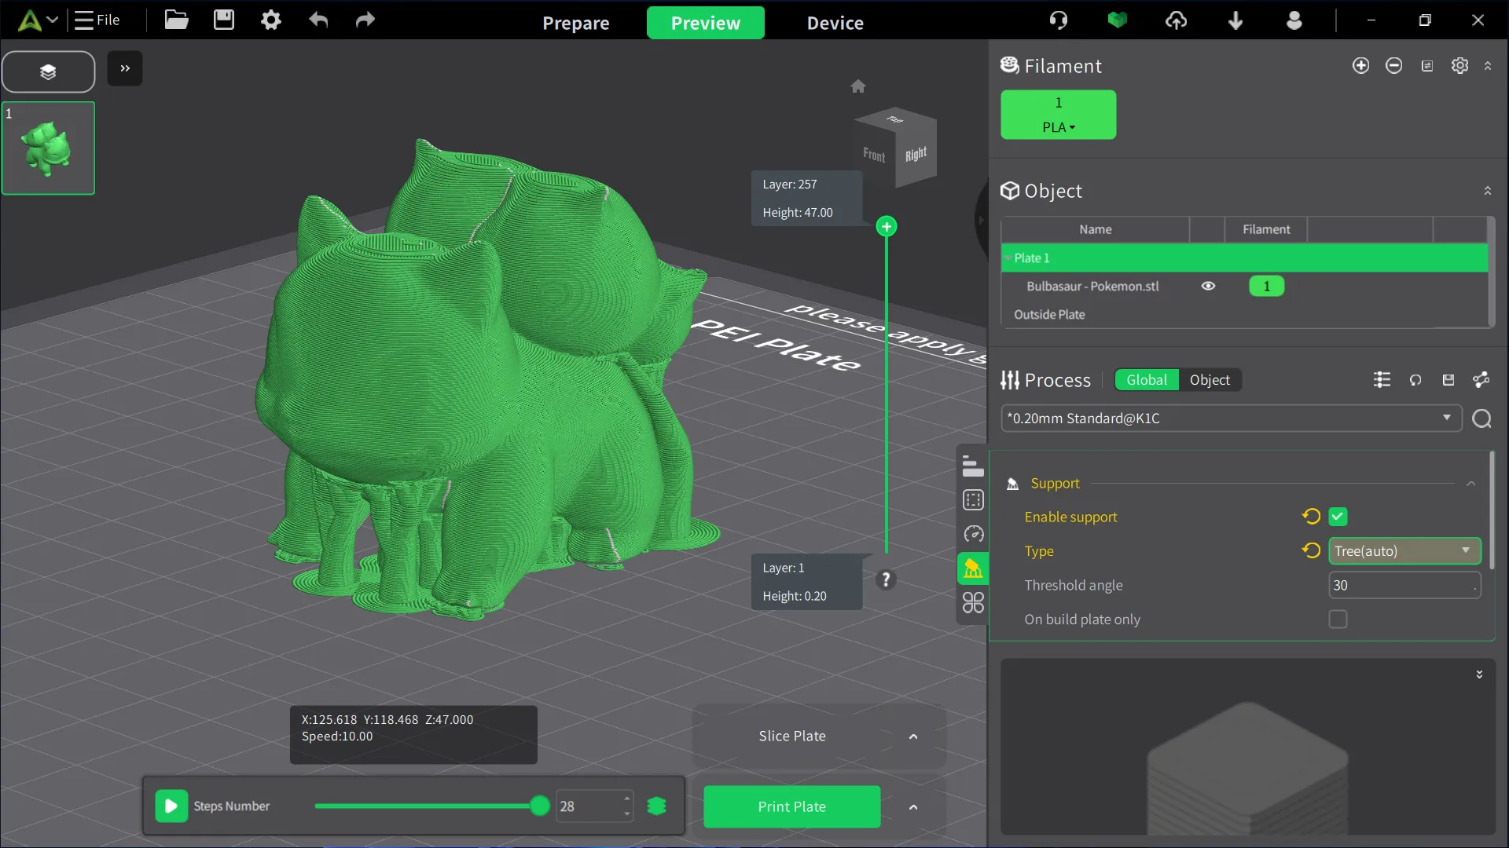Collapse the Filament section
Image resolution: width=1509 pixels, height=848 pixels.
[1488, 66]
